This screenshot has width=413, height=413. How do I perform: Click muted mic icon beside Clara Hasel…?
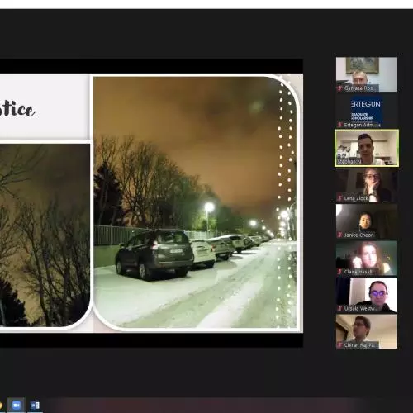tap(340, 272)
